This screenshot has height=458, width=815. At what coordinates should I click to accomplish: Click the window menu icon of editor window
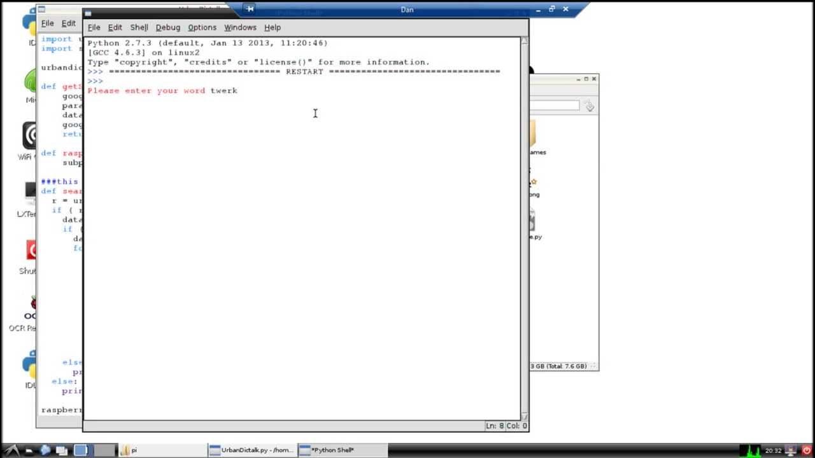click(x=41, y=10)
